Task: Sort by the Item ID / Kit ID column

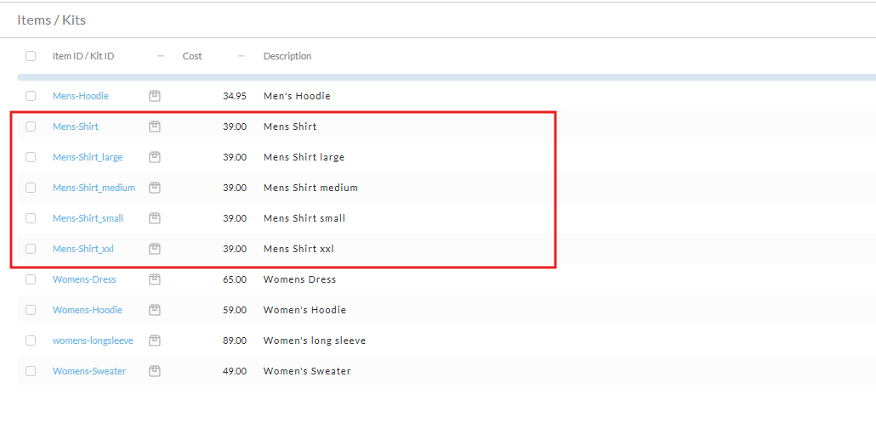Action: (x=83, y=56)
